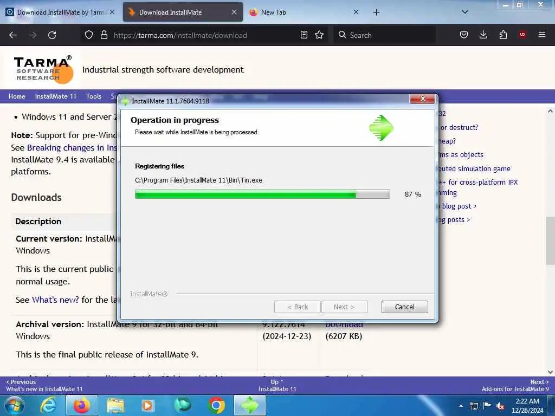This screenshot has width=555, height=416.
Task: Open Action Center flag tray icon
Action: (x=487, y=406)
